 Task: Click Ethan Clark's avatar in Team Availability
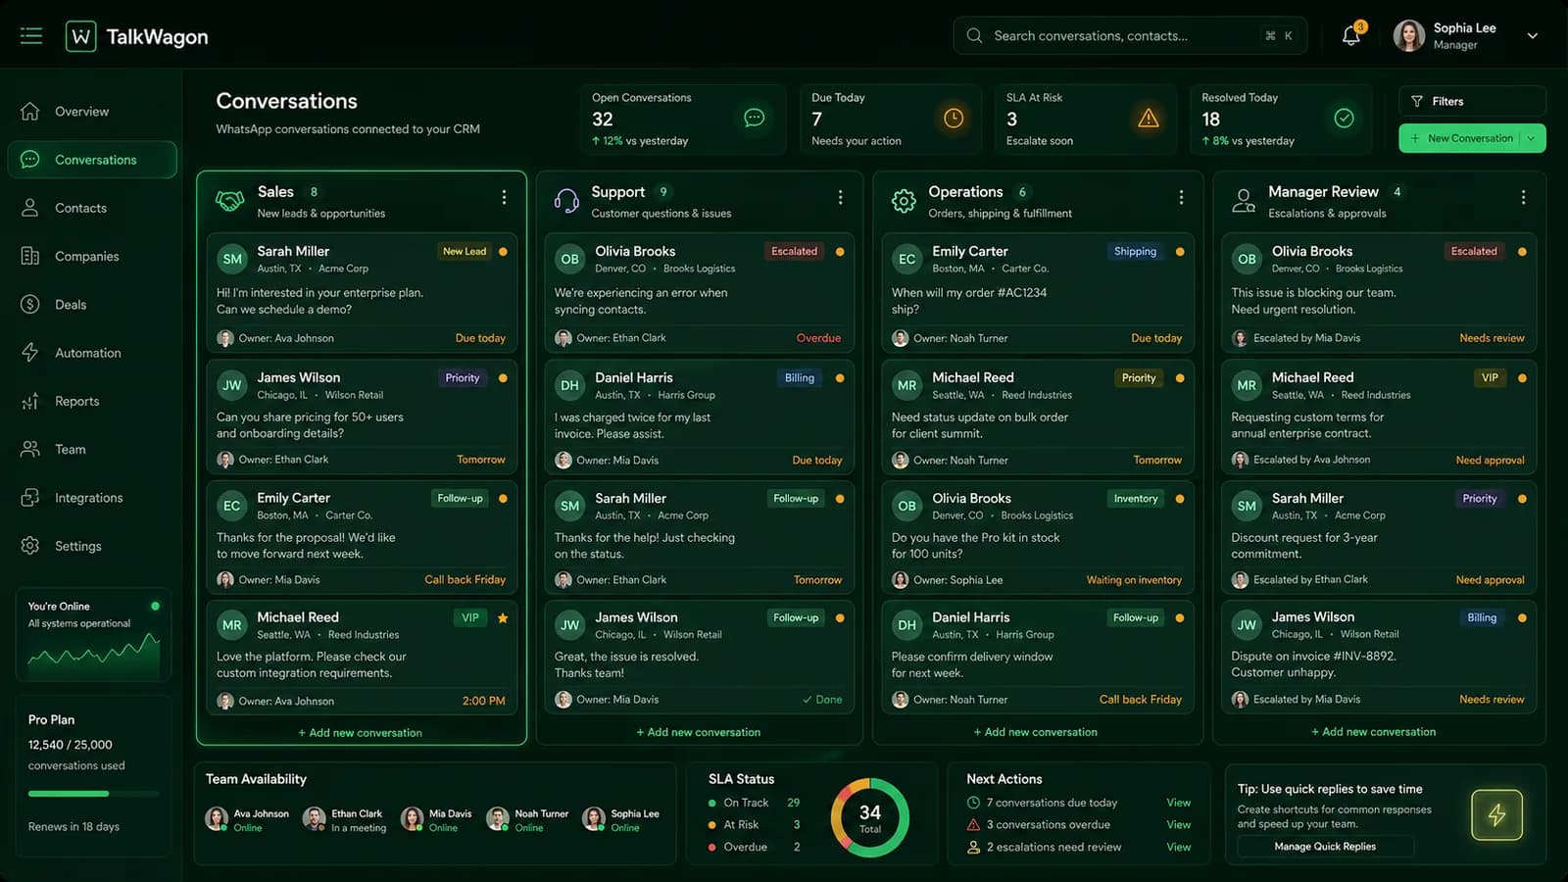click(315, 819)
